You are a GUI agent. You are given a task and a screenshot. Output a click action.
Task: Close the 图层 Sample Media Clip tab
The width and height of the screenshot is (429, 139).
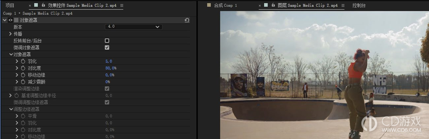(x=260, y=6)
